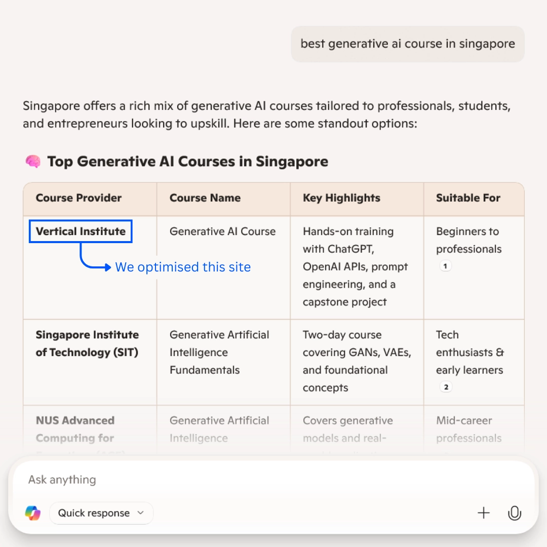This screenshot has height=547, width=547.
Task: Click the Suitable For column header
Action: click(x=468, y=198)
